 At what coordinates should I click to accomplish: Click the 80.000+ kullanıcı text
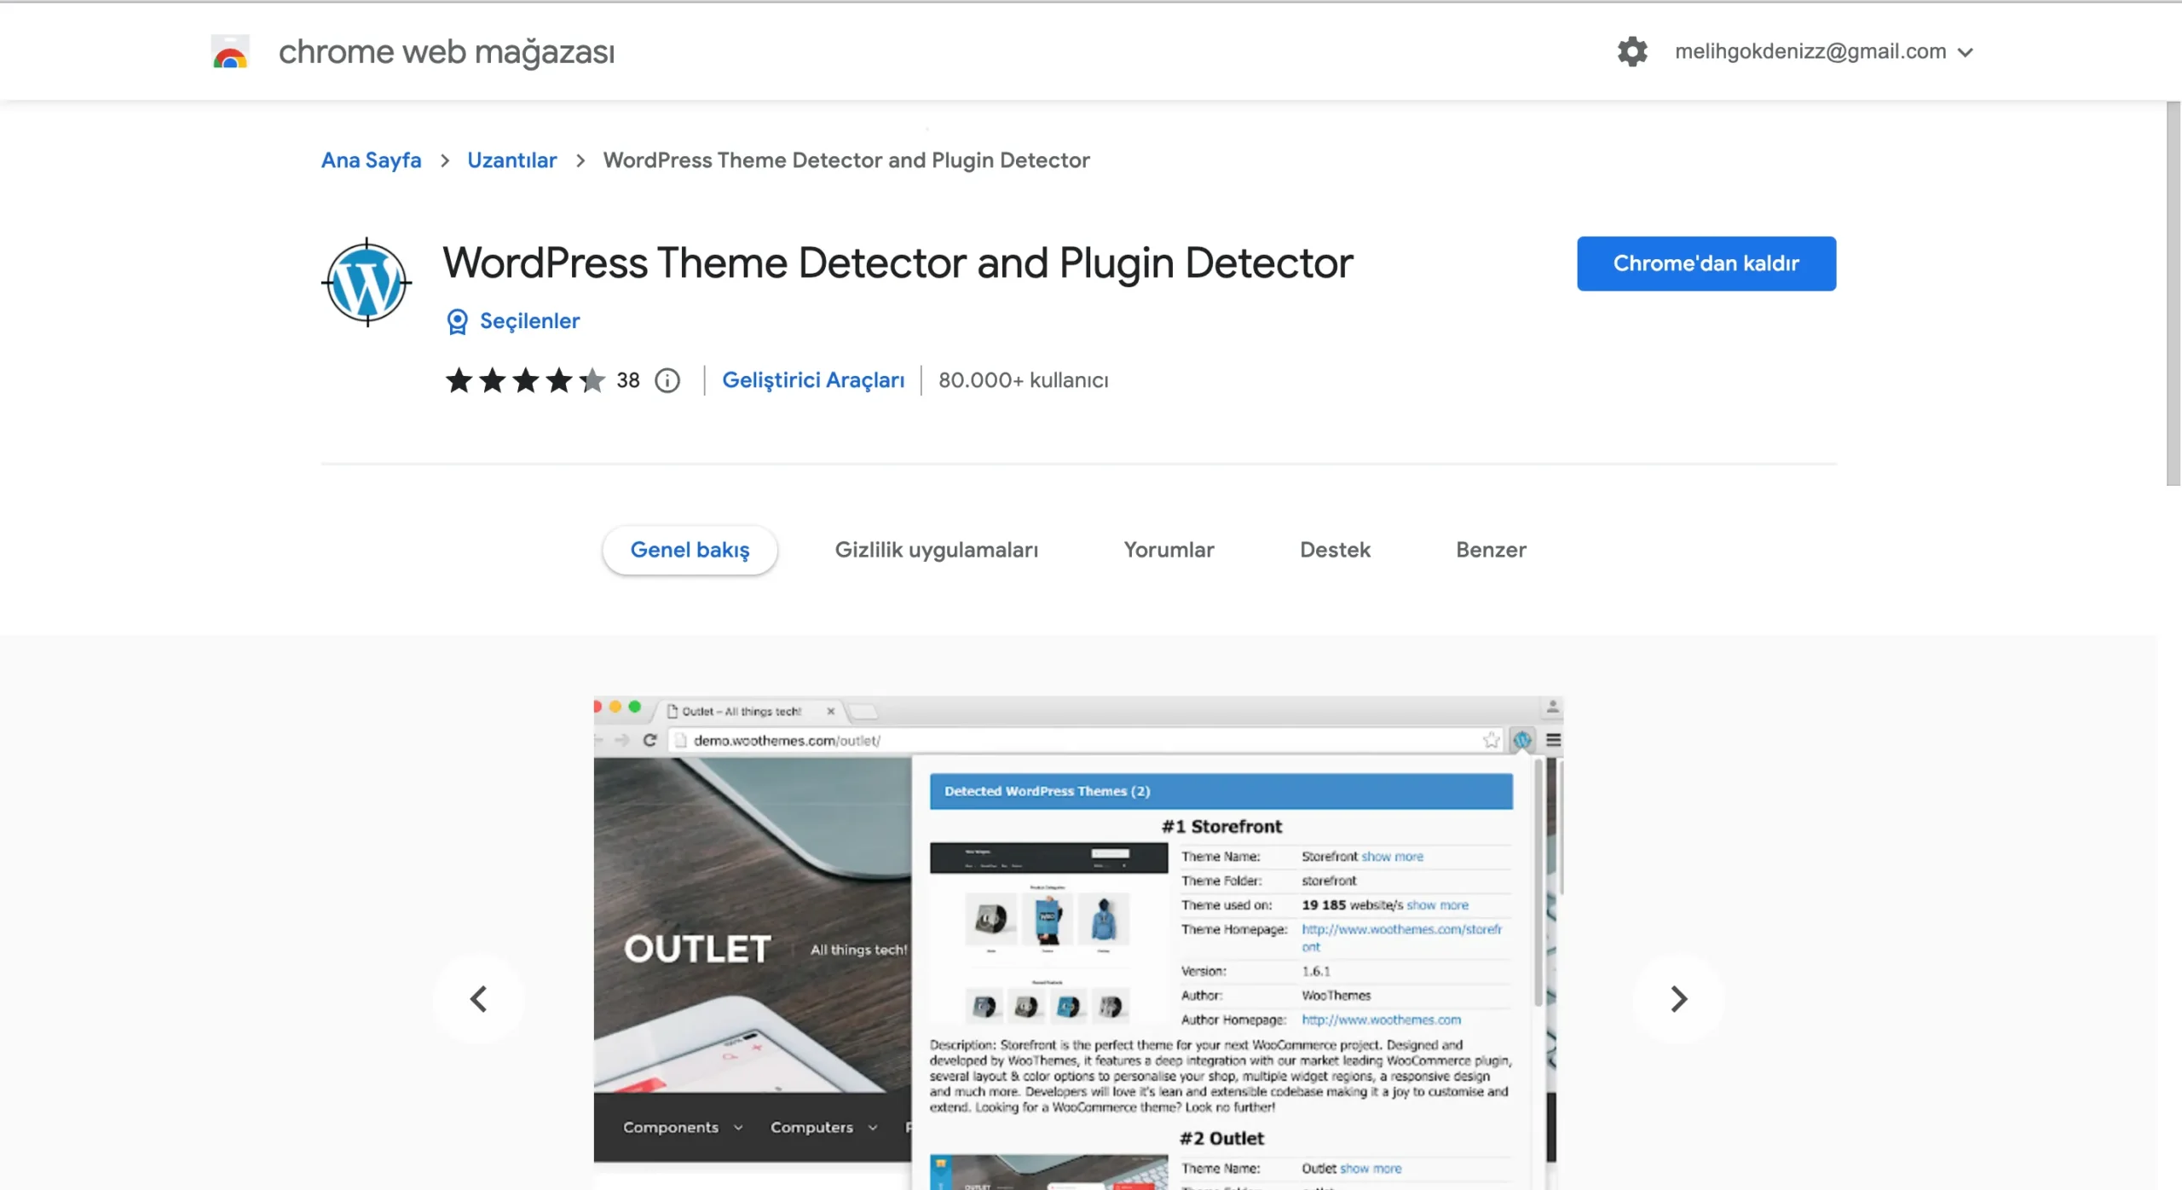click(1023, 380)
